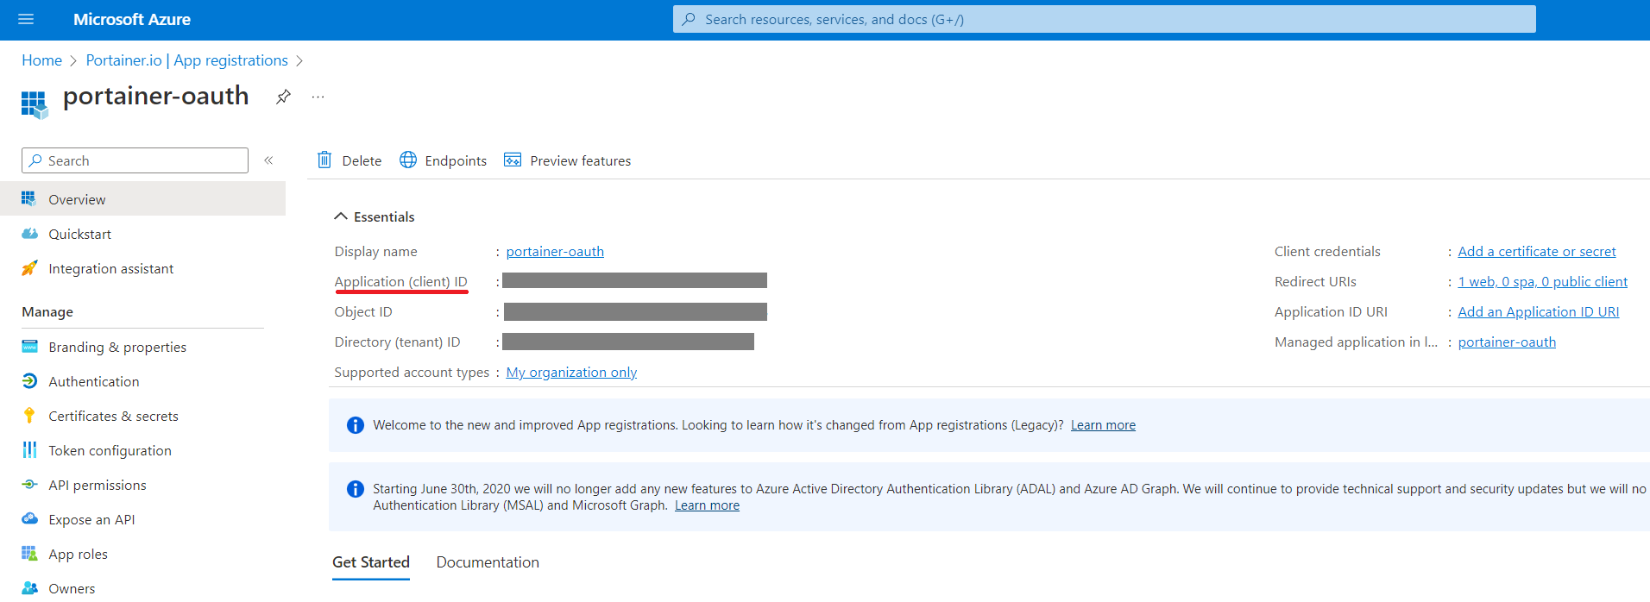The width and height of the screenshot is (1650, 602).
Task: Navigate to Home breadcrumb
Action: pyautogui.click(x=41, y=60)
